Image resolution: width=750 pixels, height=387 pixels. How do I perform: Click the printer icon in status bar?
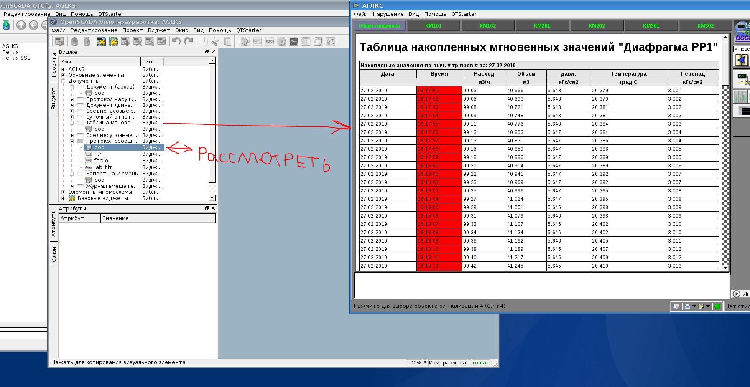pos(687,306)
